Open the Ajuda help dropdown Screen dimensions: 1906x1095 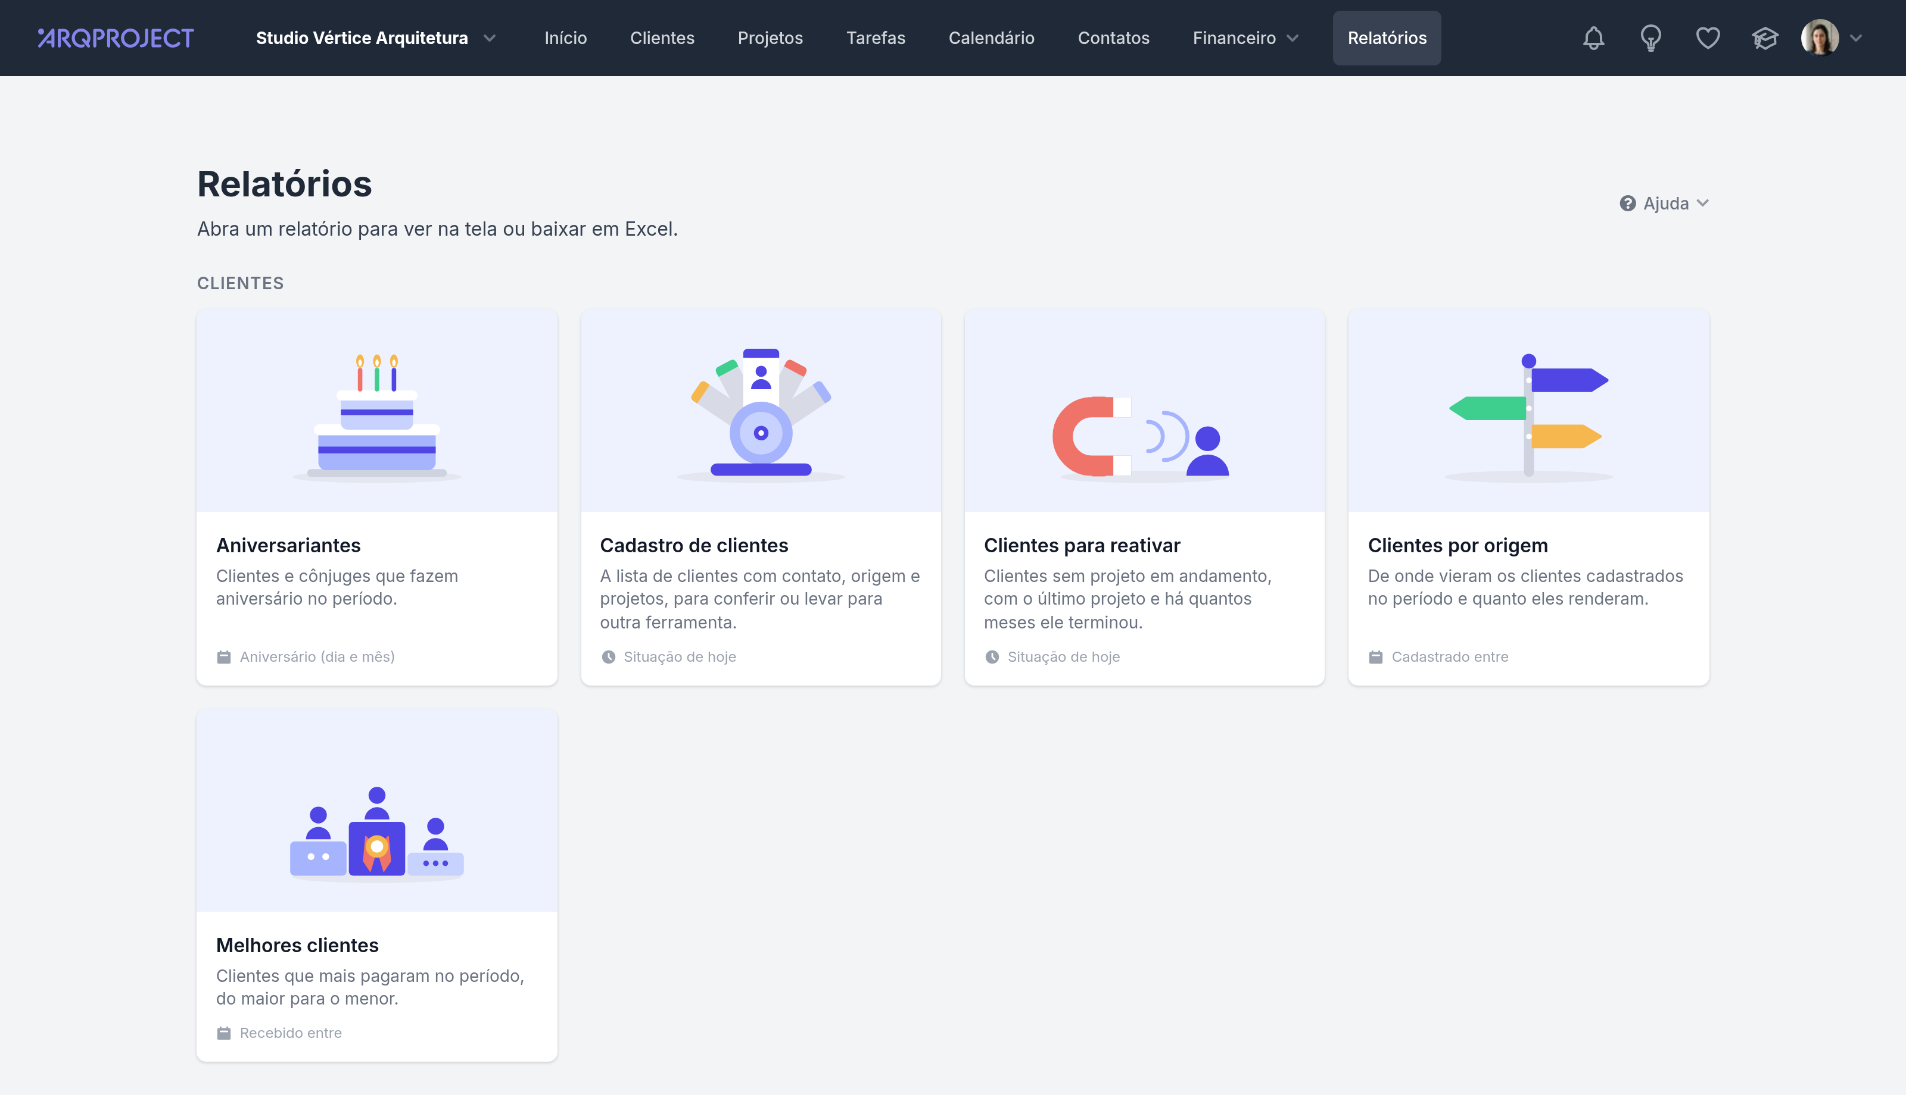pos(1664,203)
